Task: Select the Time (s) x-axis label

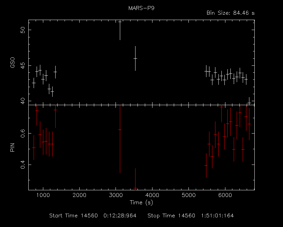Action: [141, 202]
